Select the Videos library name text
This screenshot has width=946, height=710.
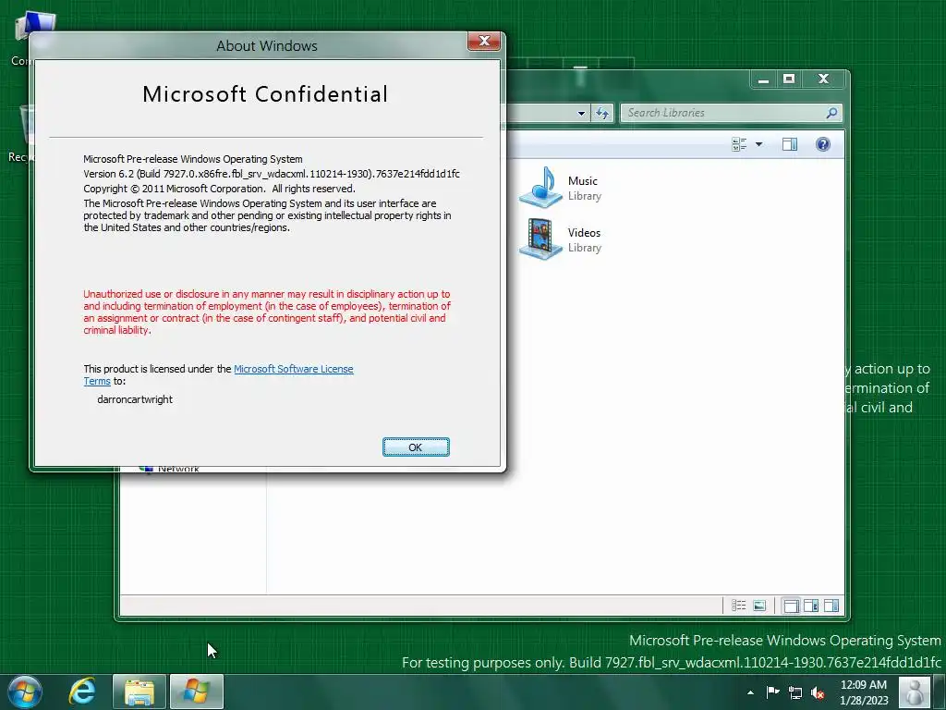(x=584, y=233)
